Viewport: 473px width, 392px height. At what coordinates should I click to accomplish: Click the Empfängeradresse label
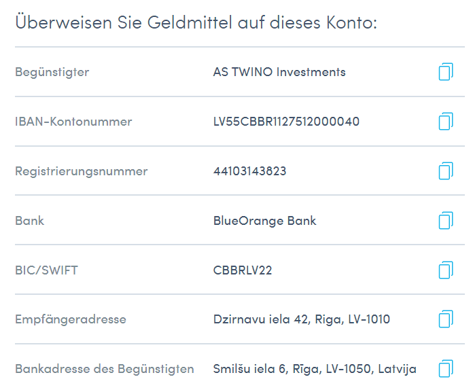(x=71, y=319)
